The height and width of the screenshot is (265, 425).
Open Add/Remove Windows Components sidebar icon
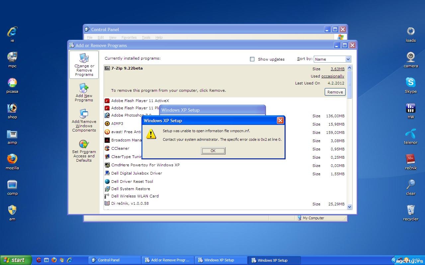point(84,121)
